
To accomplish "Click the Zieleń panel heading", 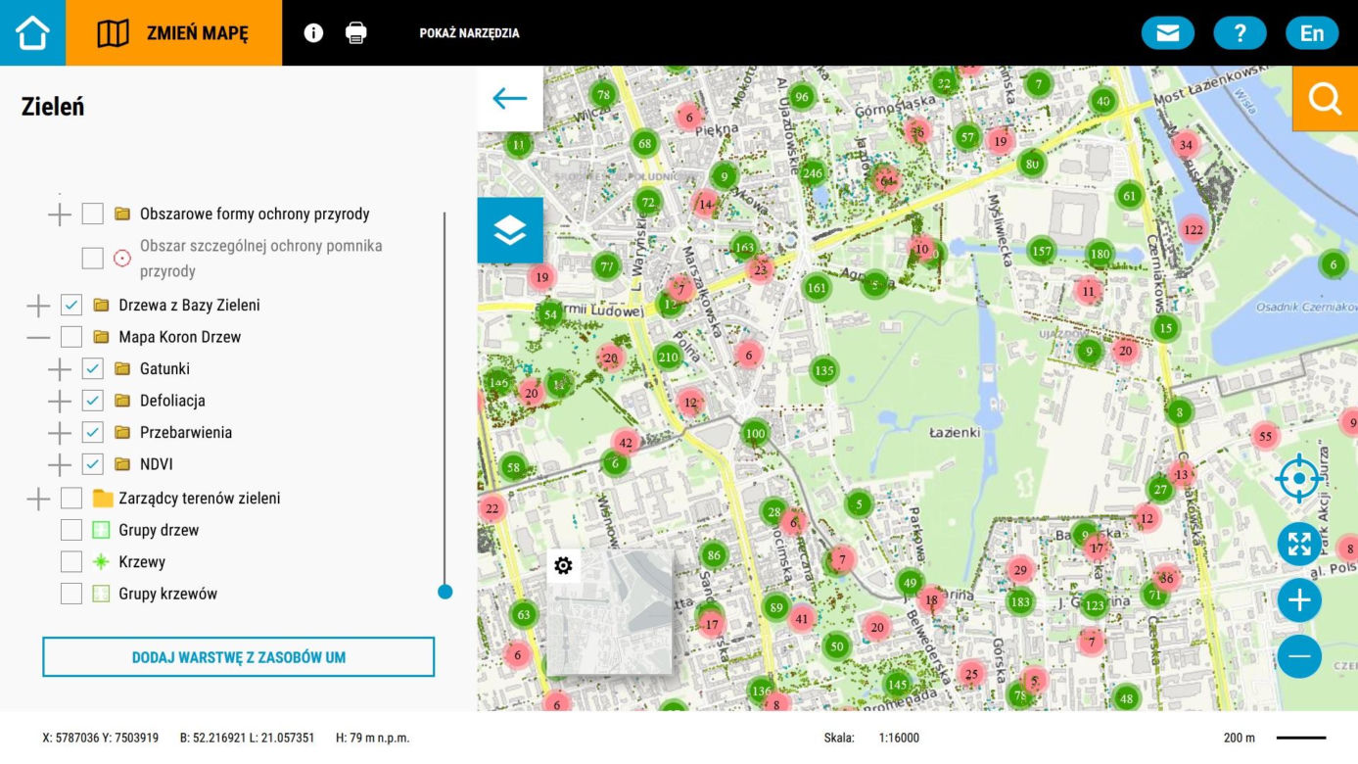I will (53, 107).
